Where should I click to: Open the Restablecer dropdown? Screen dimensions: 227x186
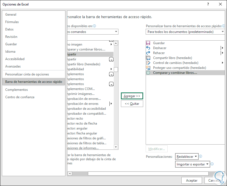[x=187, y=157]
